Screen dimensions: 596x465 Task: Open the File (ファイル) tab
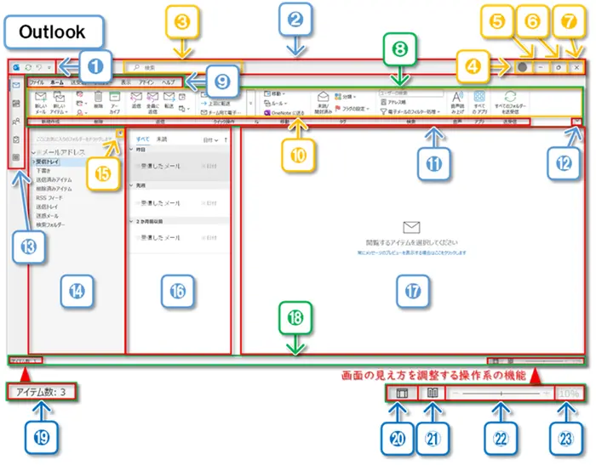pos(37,82)
